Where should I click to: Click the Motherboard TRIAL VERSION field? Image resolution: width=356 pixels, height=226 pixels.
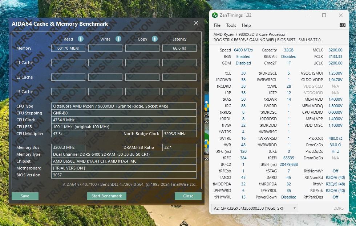124,168
